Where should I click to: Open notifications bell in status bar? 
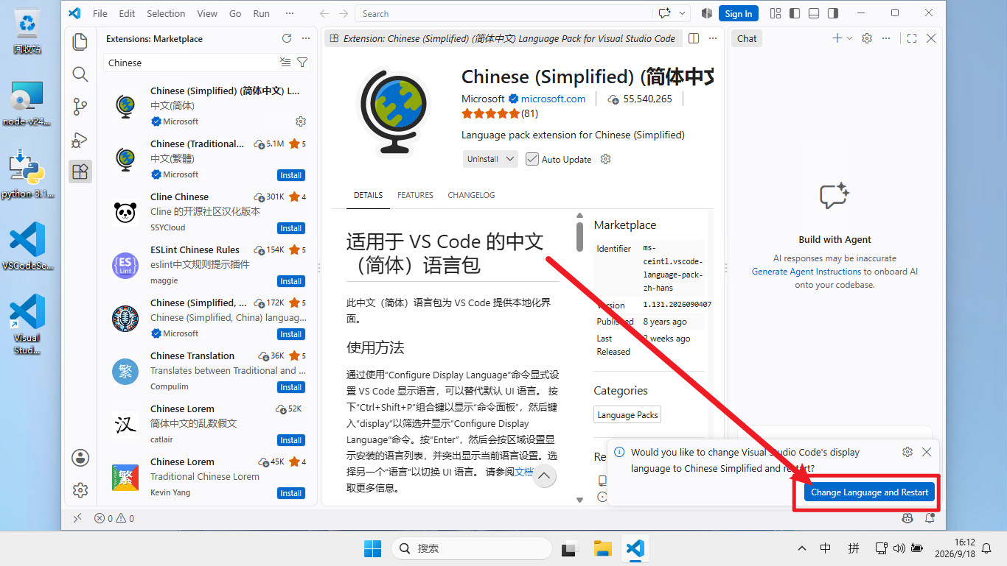click(x=930, y=518)
